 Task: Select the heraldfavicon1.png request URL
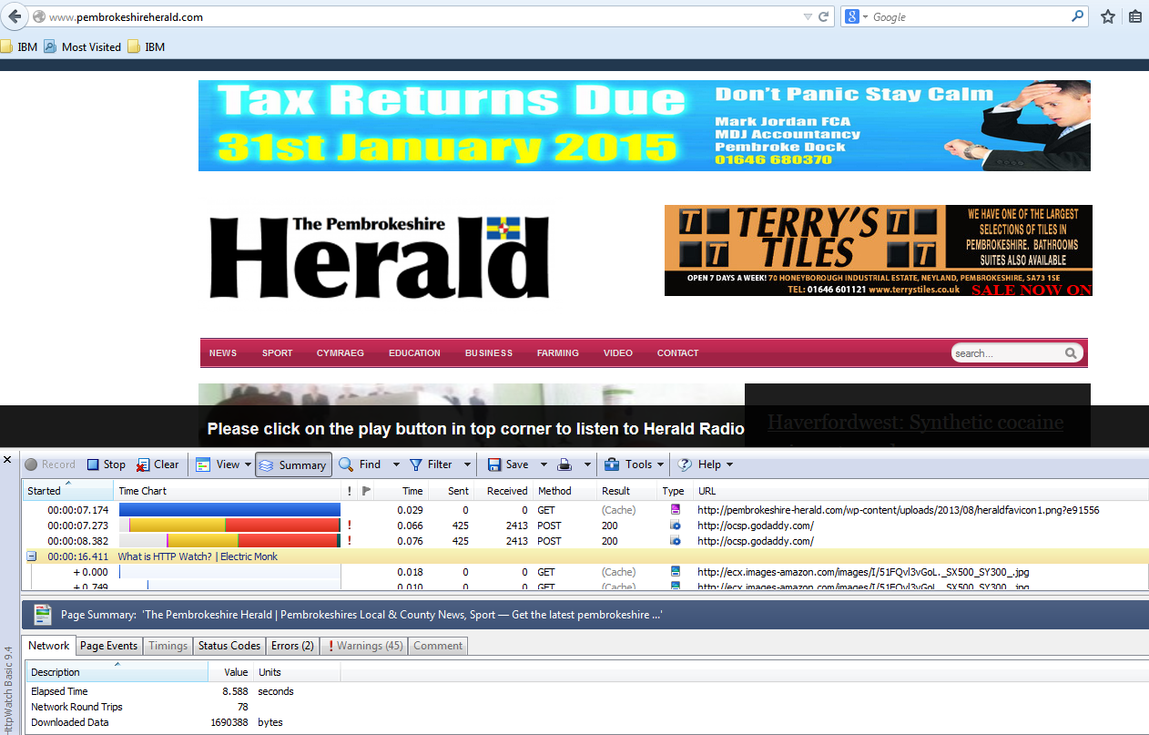899,510
